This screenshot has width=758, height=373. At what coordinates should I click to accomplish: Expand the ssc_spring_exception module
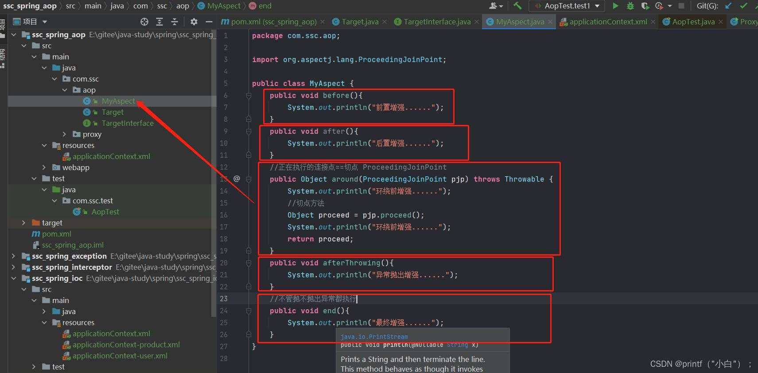click(14, 256)
